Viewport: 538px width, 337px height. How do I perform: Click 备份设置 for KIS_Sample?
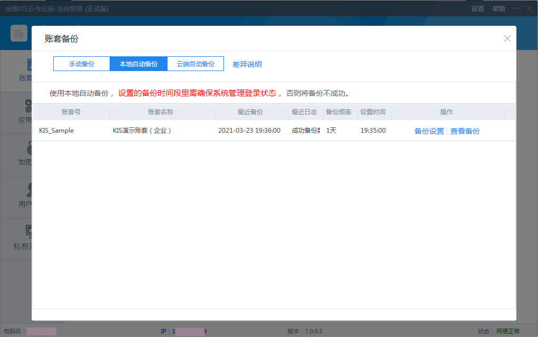(429, 131)
